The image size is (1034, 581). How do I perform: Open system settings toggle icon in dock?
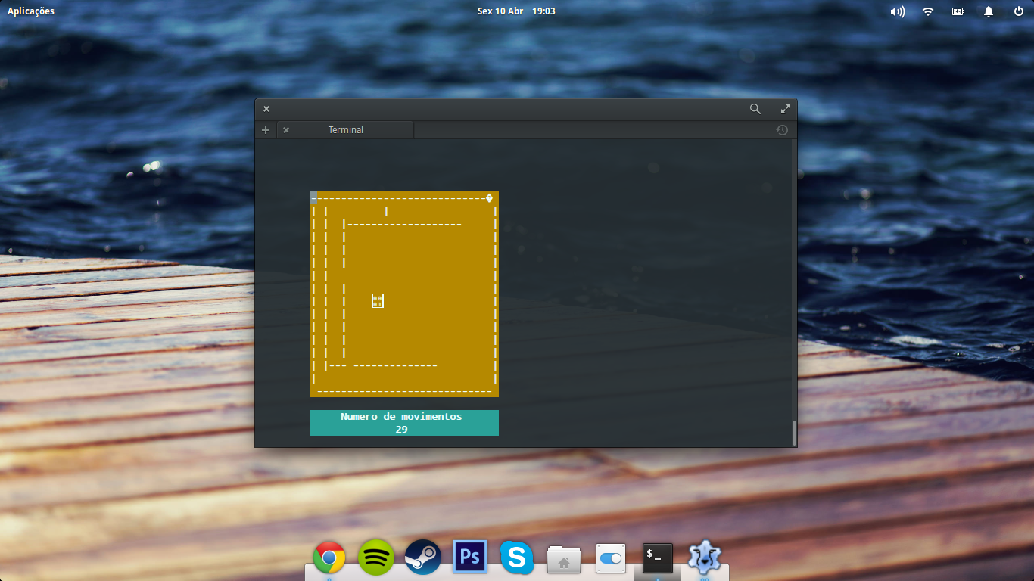coord(611,558)
